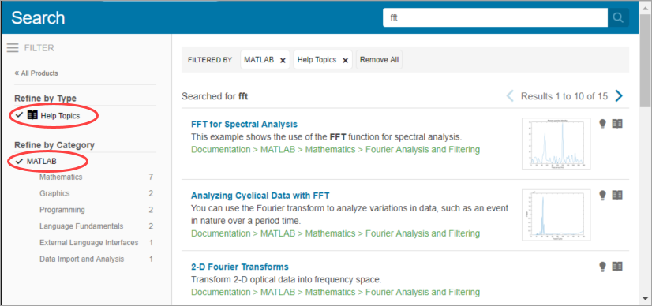Click book icon beside FFT for Spectral Analysis
Screen dimensions: 652x306
(617, 124)
